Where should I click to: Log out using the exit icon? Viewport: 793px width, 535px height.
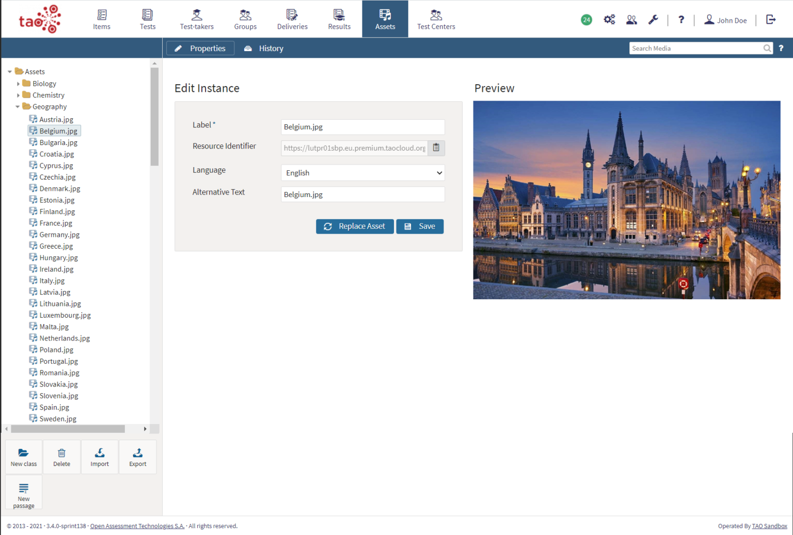pyautogui.click(x=770, y=20)
